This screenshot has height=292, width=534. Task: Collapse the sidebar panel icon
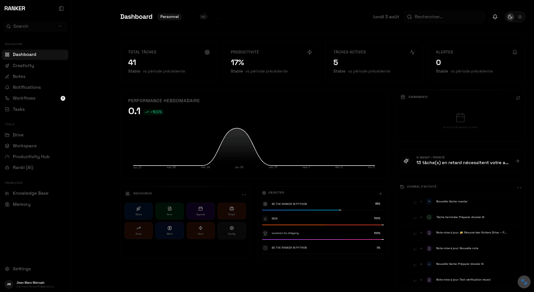click(x=61, y=9)
